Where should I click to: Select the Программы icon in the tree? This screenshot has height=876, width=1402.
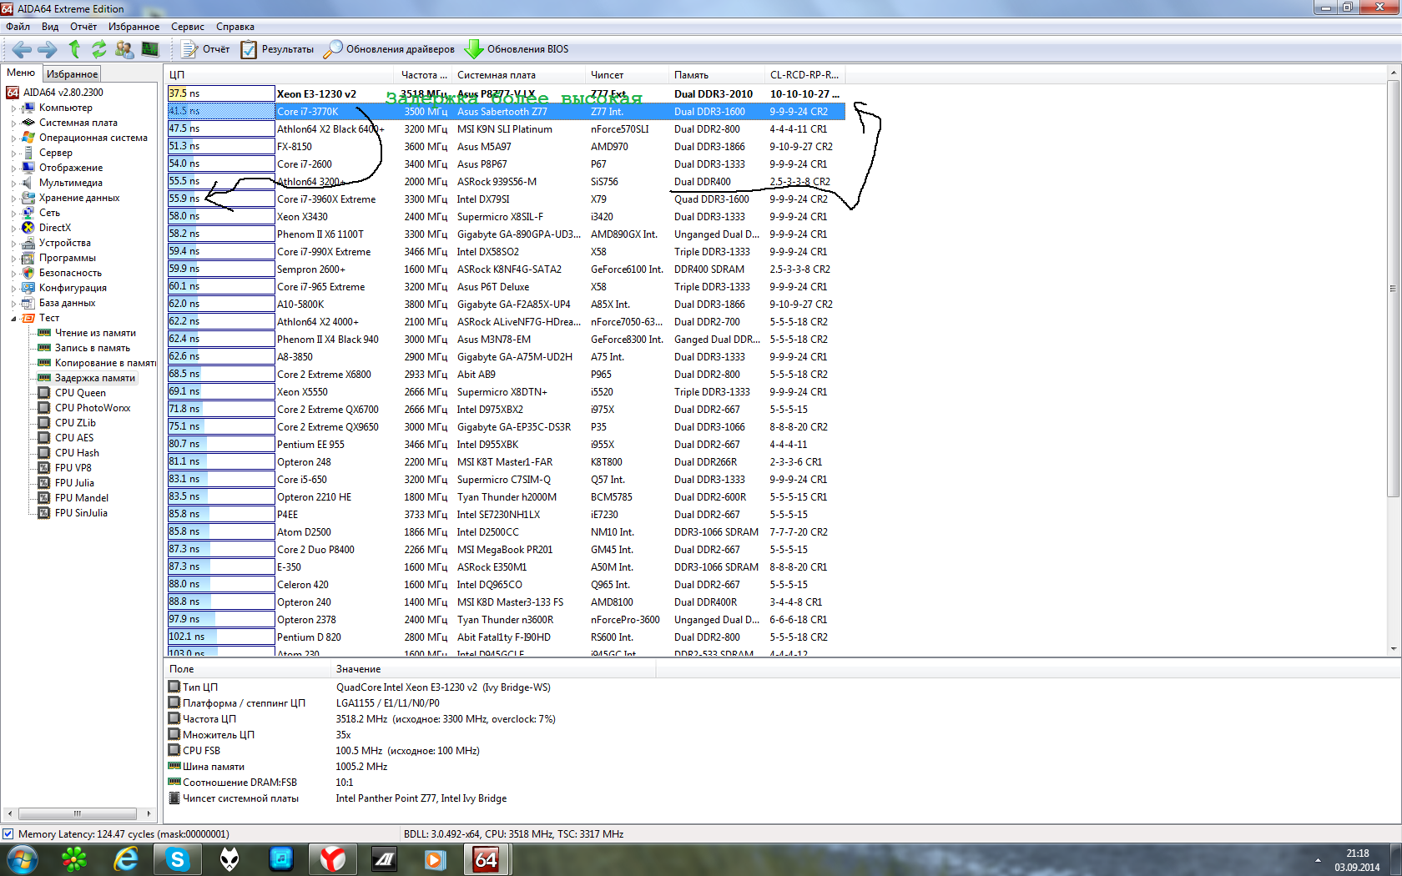pos(28,258)
